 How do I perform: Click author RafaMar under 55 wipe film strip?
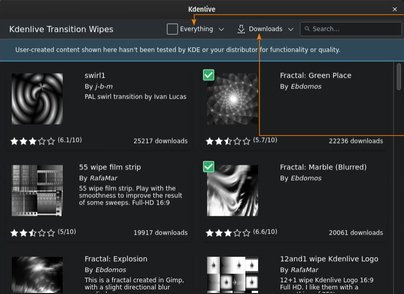pyautogui.click(x=104, y=178)
